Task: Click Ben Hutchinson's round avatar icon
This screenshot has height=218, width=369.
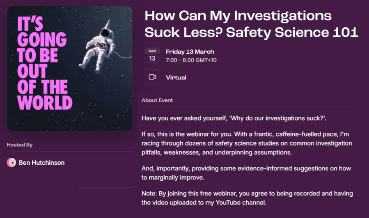Action: (x=11, y=163)
